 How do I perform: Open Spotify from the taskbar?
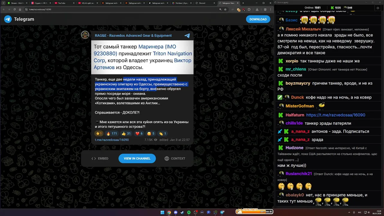(189, 212)
